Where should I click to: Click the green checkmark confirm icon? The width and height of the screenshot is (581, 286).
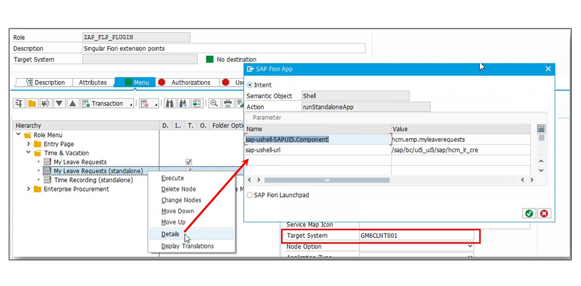click(x=529, y=213)
